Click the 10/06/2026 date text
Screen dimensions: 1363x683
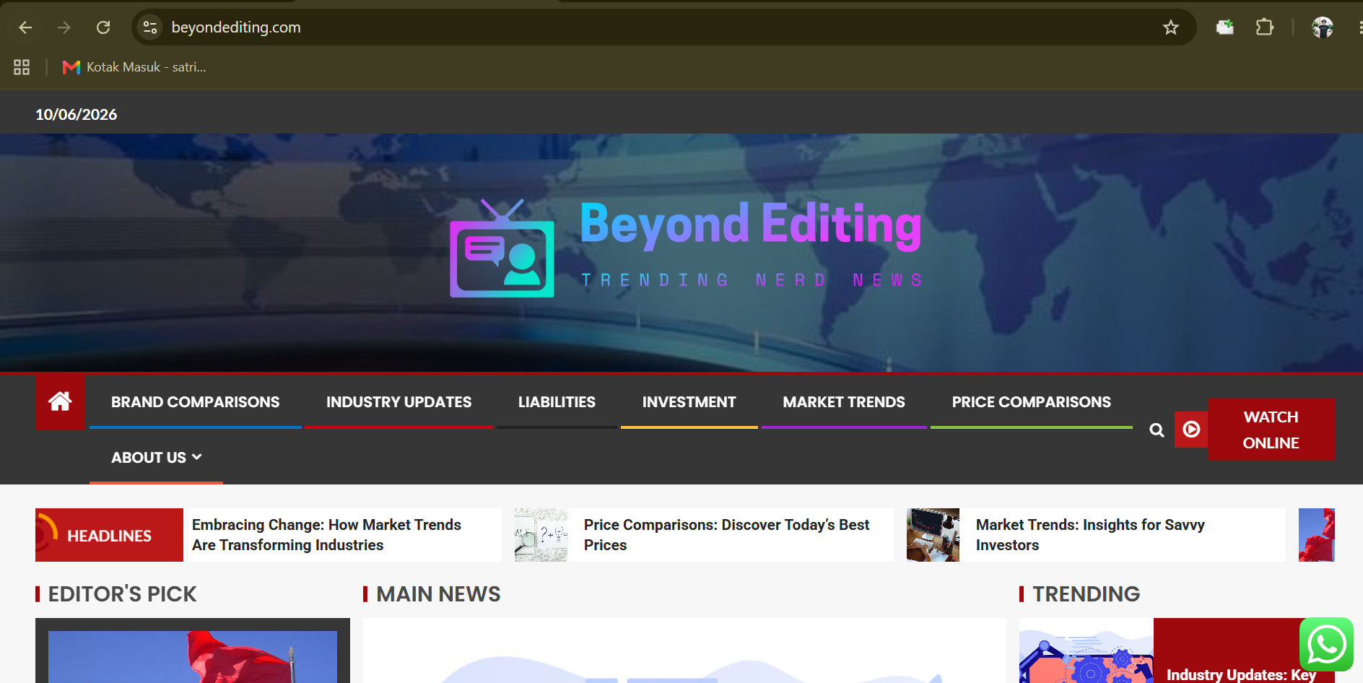coord(77,115)
